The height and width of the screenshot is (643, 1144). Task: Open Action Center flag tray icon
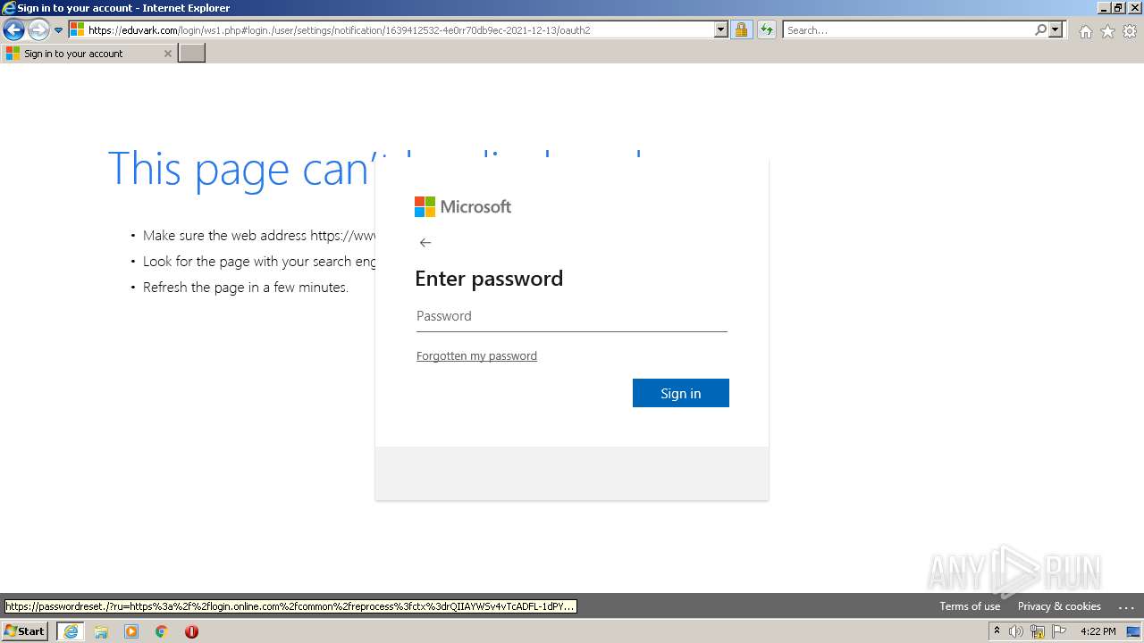pos(1059,631)
